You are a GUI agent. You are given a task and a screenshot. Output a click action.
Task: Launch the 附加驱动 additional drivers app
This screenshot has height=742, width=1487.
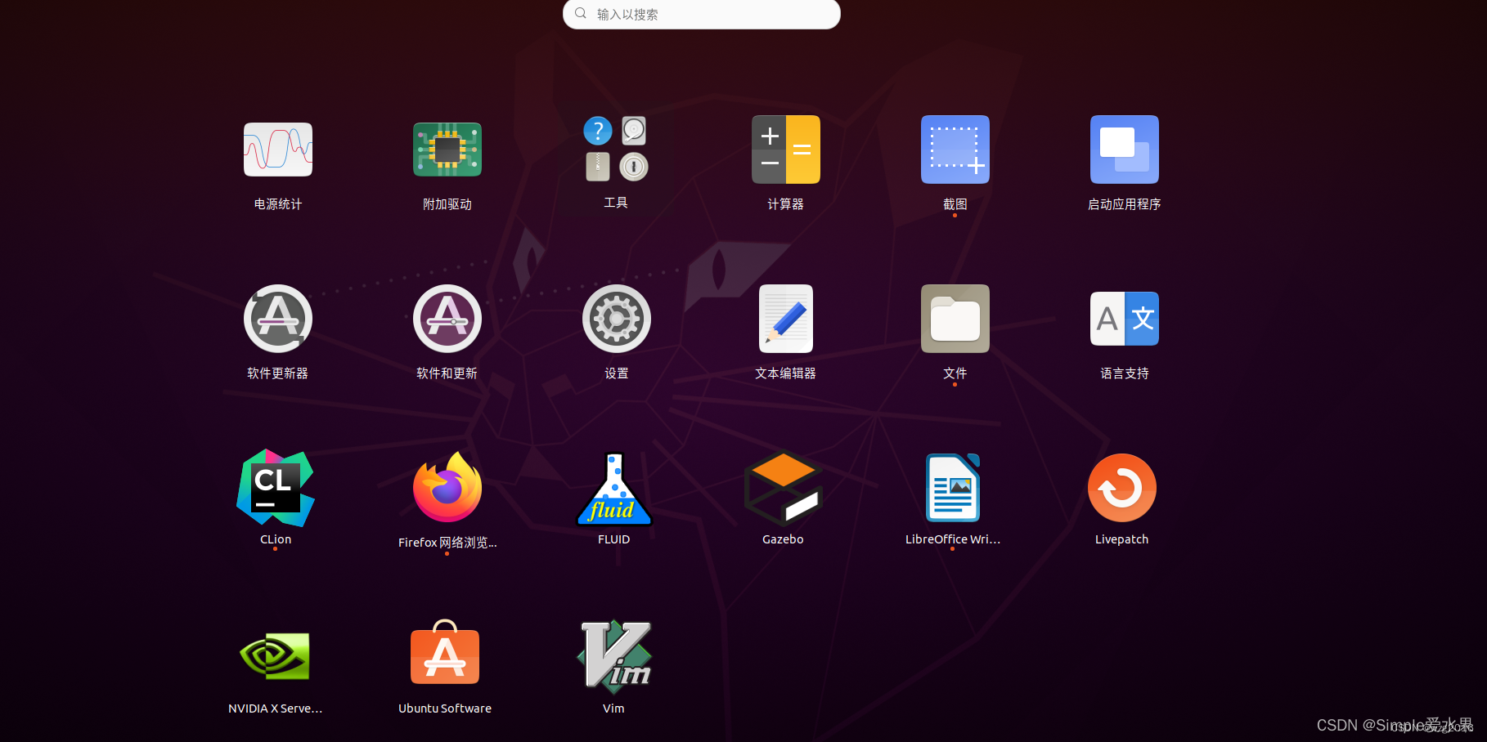(x=447, y=150)
